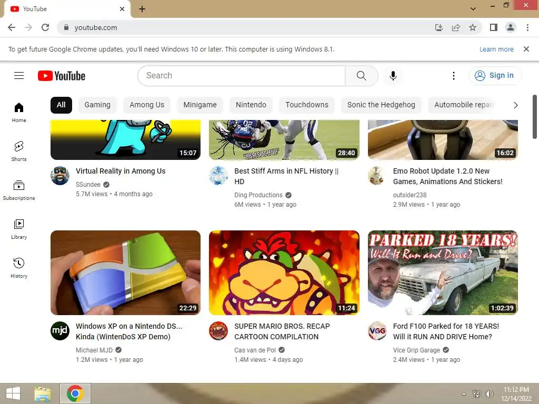Screen dimensions: 539x404
Task: Click the mjd channel avatar
Action: [60, 331]
